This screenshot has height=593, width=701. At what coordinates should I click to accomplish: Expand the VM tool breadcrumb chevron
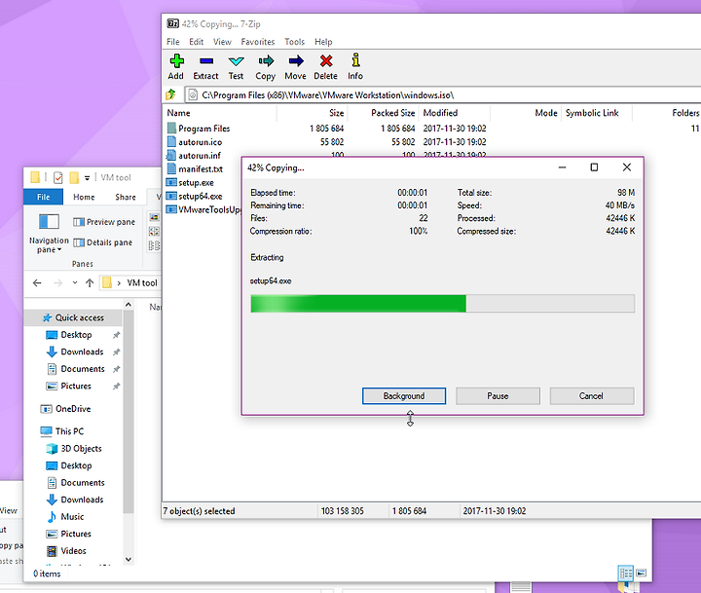[x=119, y=283]
